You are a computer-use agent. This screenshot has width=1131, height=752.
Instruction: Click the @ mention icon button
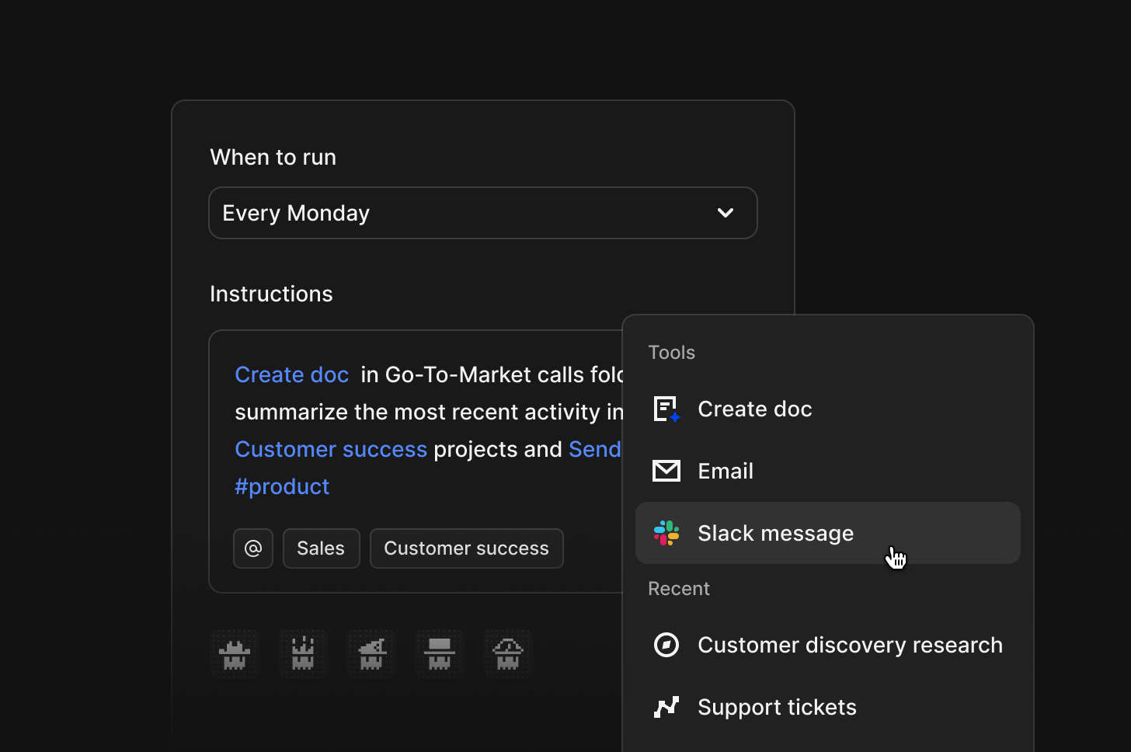[253, 548]
